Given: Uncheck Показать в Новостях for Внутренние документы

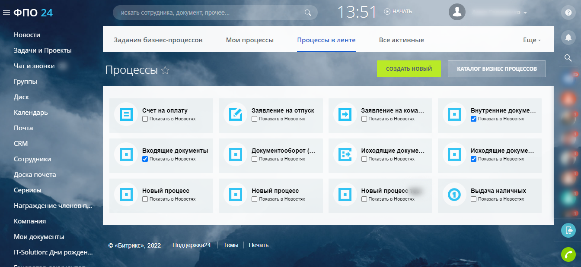Looking at the screenshot, I should 474,119.
